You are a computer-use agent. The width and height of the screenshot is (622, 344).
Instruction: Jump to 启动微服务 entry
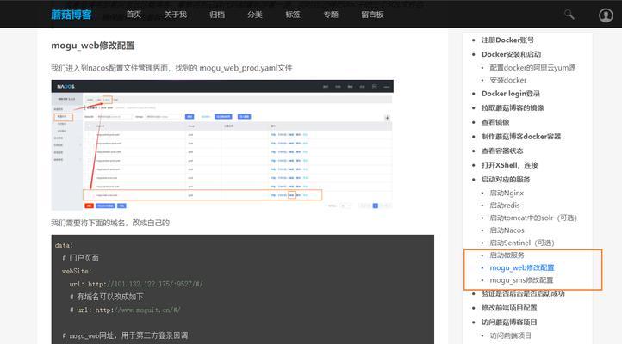coord(507,255)
